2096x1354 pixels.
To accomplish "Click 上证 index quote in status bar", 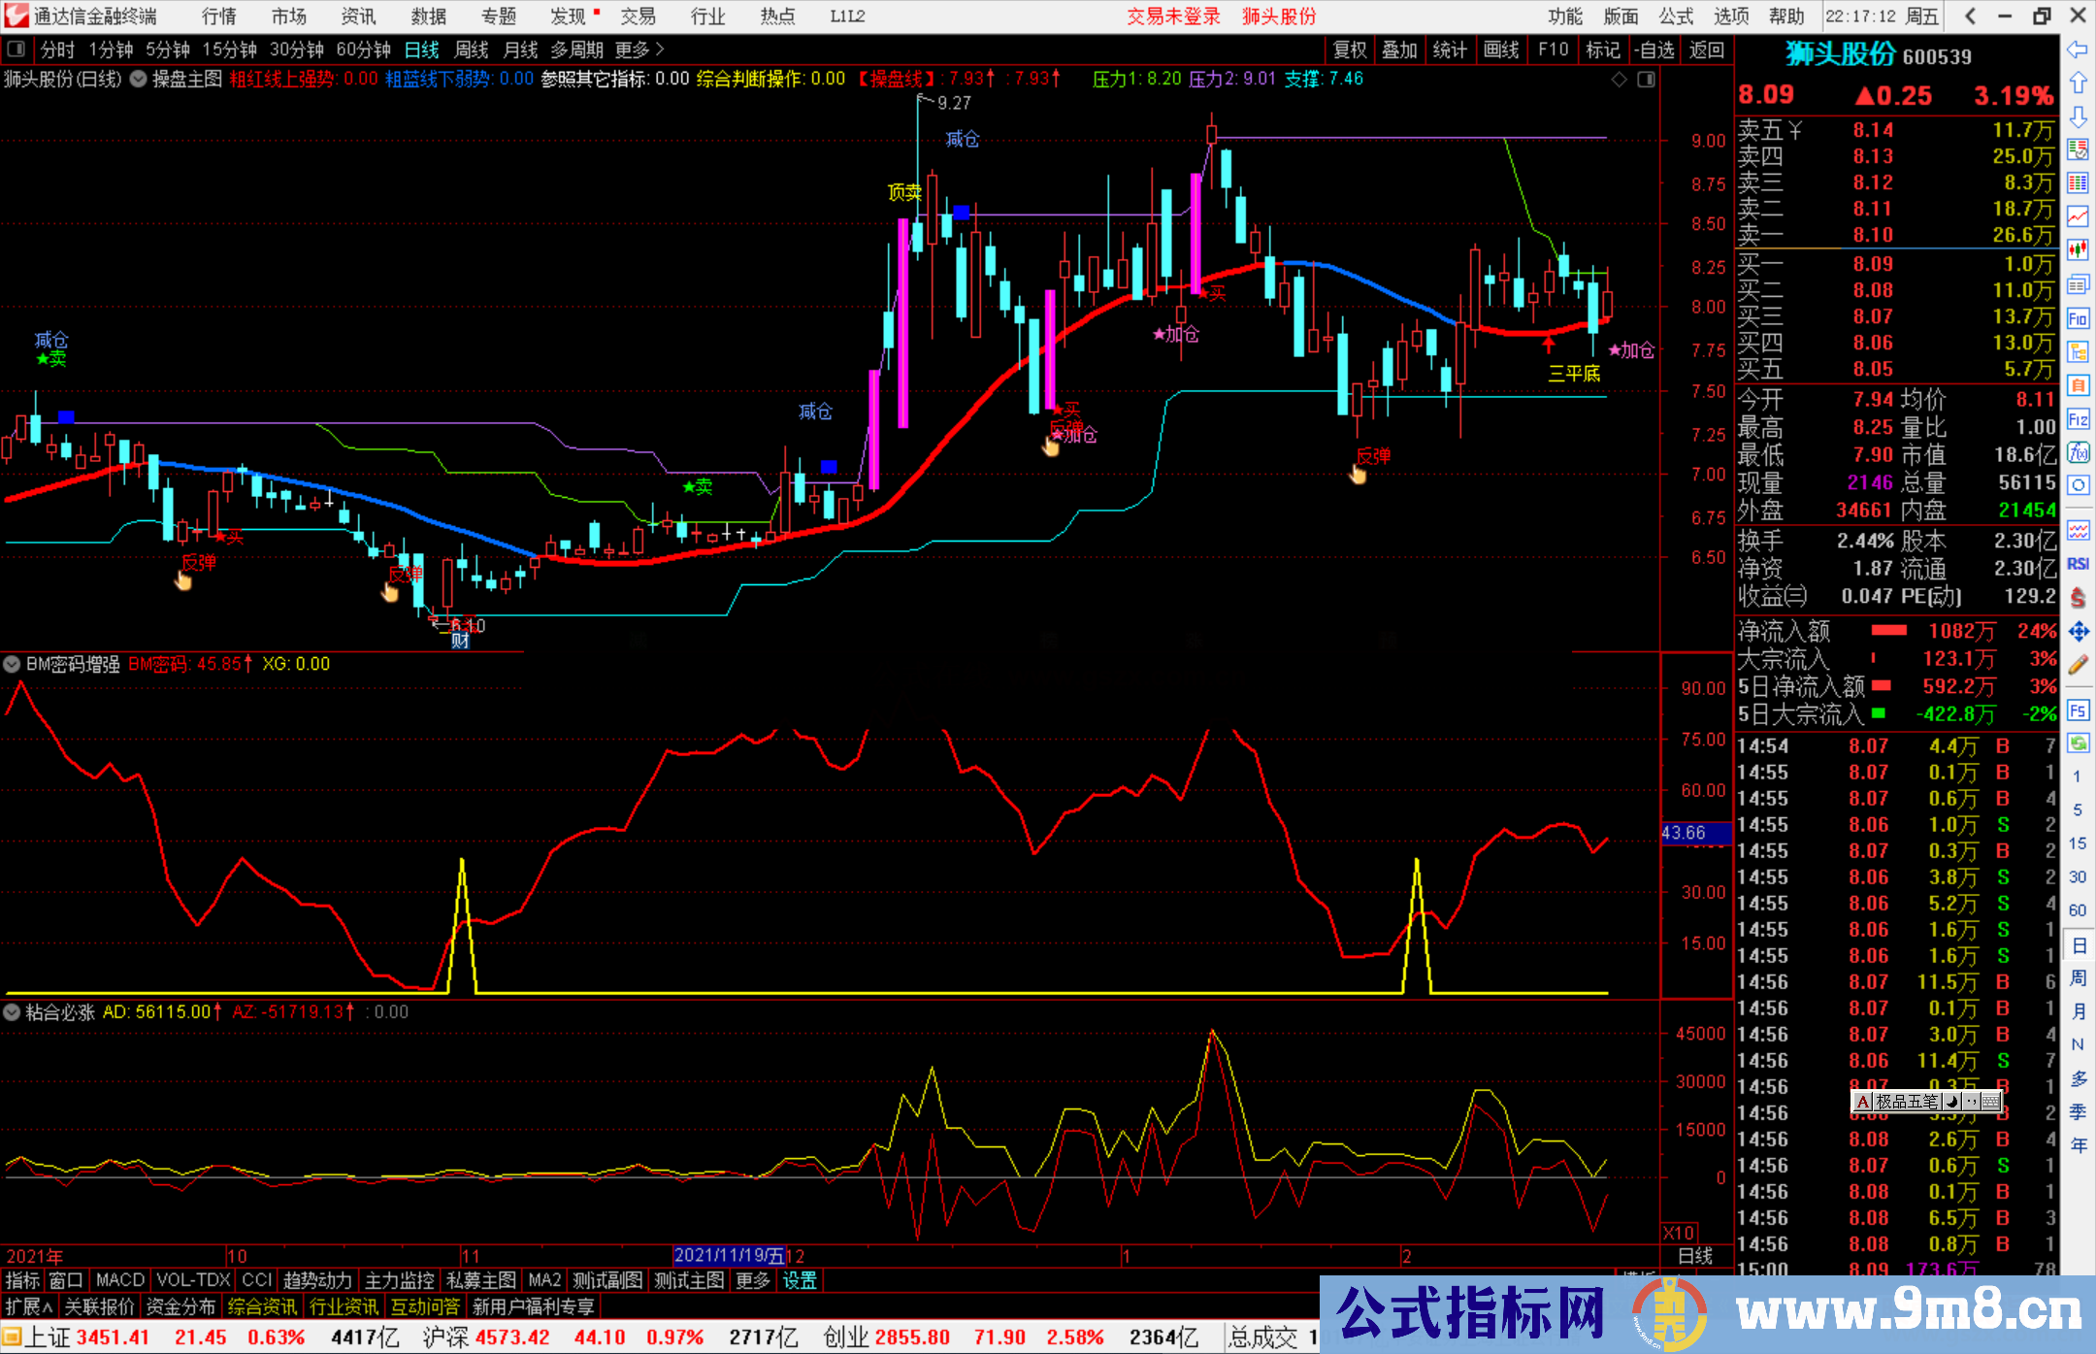I will [48, 1337].
